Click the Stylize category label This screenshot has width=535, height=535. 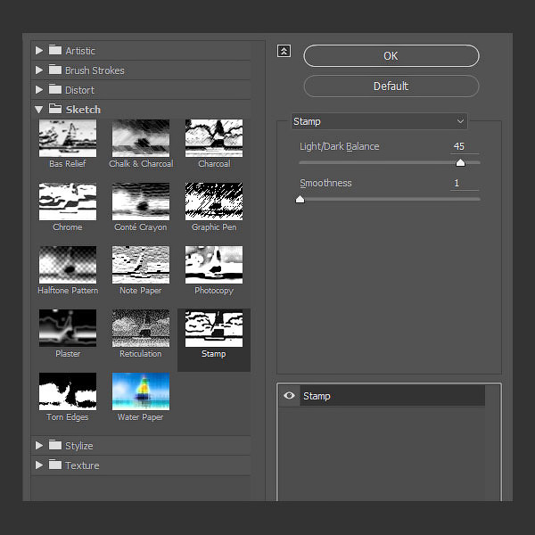pos(79,446)
